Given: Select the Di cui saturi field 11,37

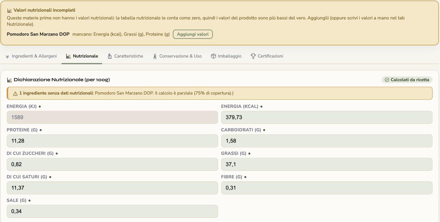Looking at the screenshot, I should (x=112, y=188).
